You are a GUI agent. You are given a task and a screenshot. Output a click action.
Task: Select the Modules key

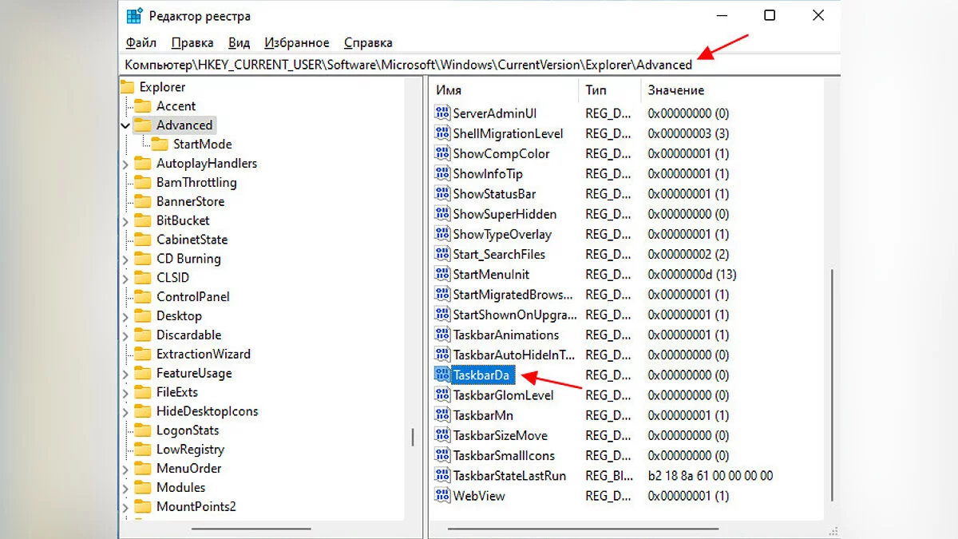coord(180,488)
